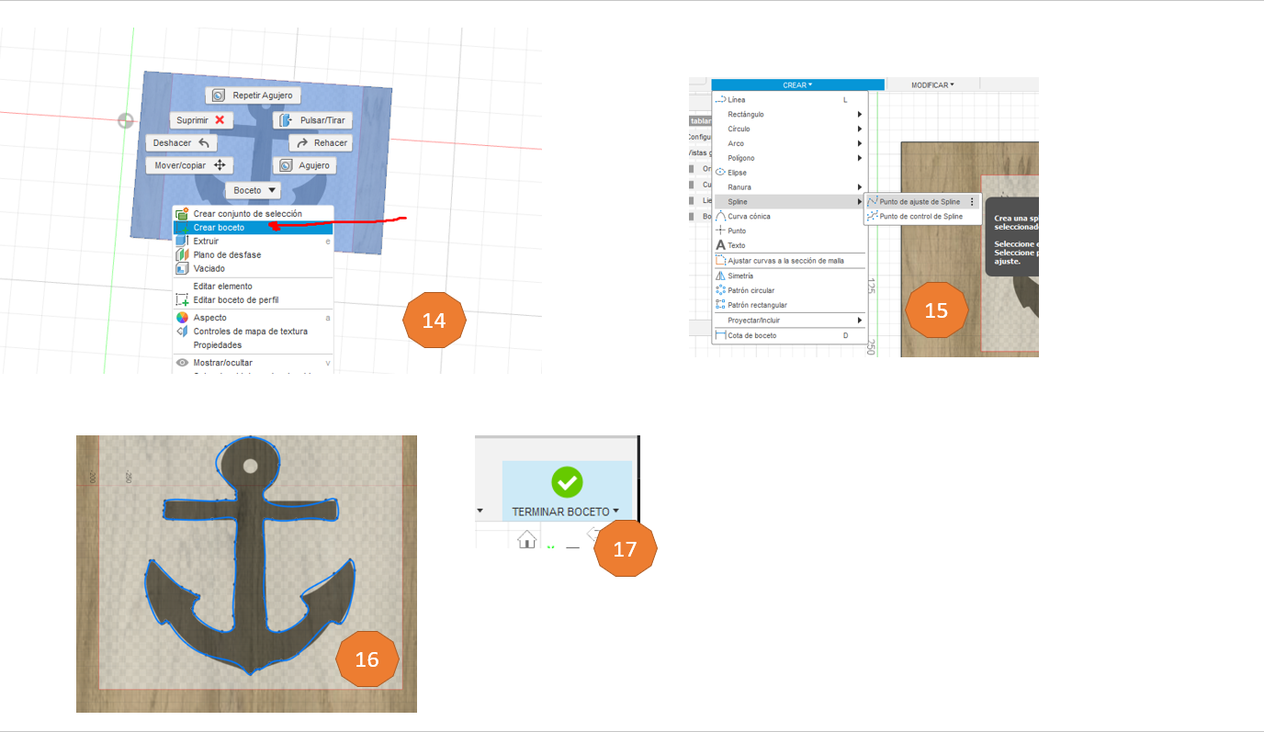
Task: Choose the Patrón rectangular tool
Action: (789, 305)
